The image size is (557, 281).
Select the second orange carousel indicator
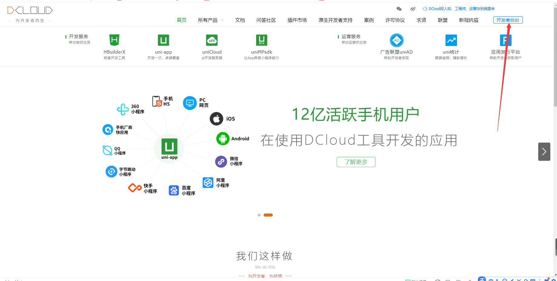click(x=268, y=215)
